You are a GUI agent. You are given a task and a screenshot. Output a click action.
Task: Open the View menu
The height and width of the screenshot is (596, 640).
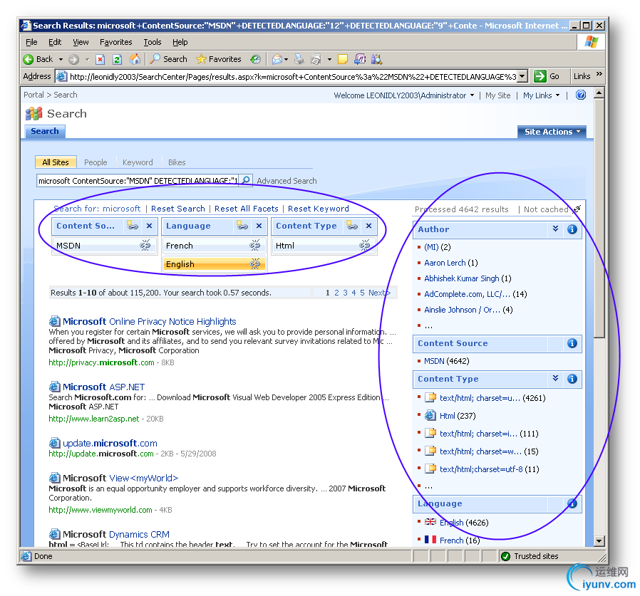81,42
